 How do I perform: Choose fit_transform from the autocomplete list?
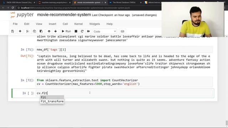point(52,101)
